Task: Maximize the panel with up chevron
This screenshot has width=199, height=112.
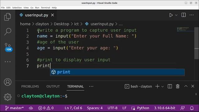Action: click(x=186, y=86)
